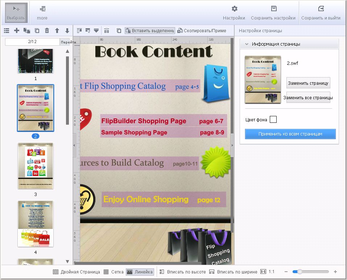347x280 pixels.
Task: Collapse right panel with side arrow handle
Action: 232,145
